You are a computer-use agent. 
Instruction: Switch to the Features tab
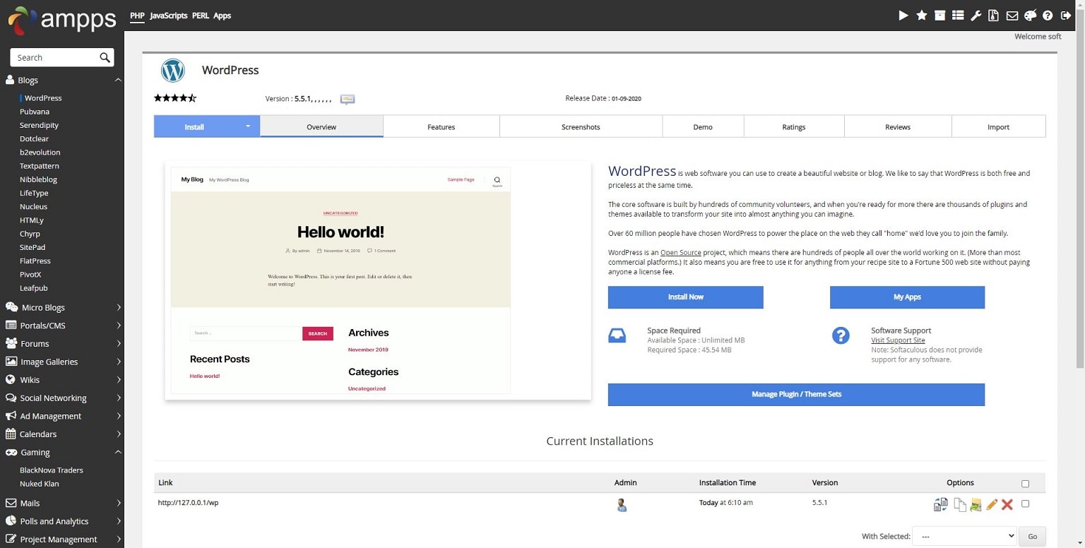[441, 126]
